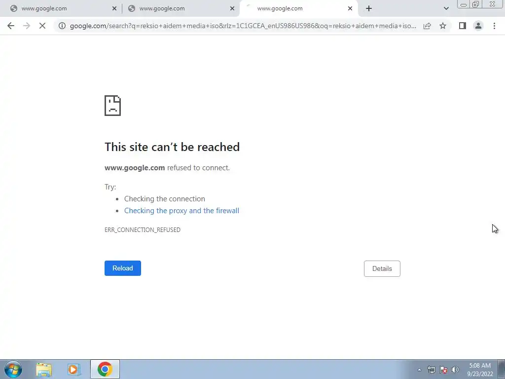505x379 pixels.
Task: Click the Checking the connection text
Action: pyautogui.click(x=165, y=199)
